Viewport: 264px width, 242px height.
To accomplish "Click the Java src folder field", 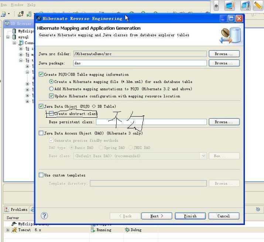I will click(x=140, y=54).
